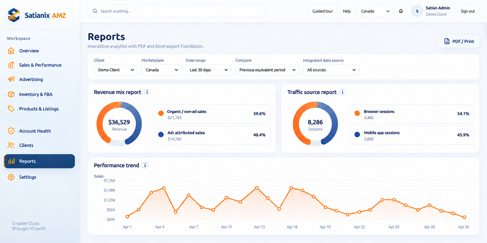Click the Satianix AMZ logo icon
The height and width of the screenshot is (243, 487).
(14, 15)
